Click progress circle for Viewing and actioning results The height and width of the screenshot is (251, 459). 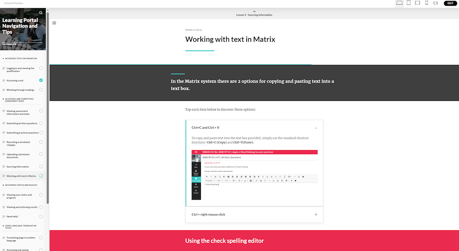click(41, 207)
